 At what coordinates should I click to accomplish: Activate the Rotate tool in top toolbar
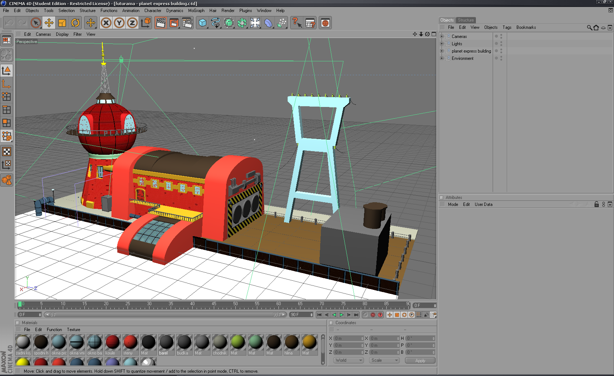[75, 23]
